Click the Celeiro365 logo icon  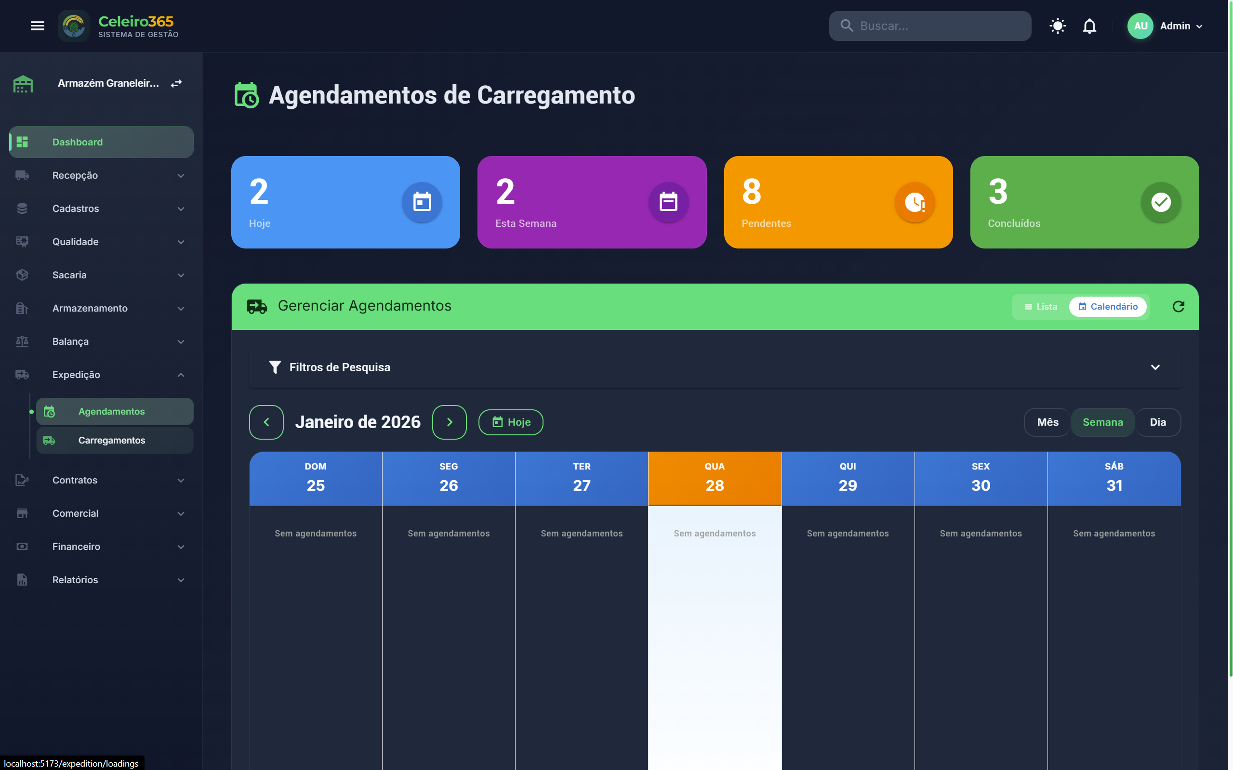(x=74, y=26)
